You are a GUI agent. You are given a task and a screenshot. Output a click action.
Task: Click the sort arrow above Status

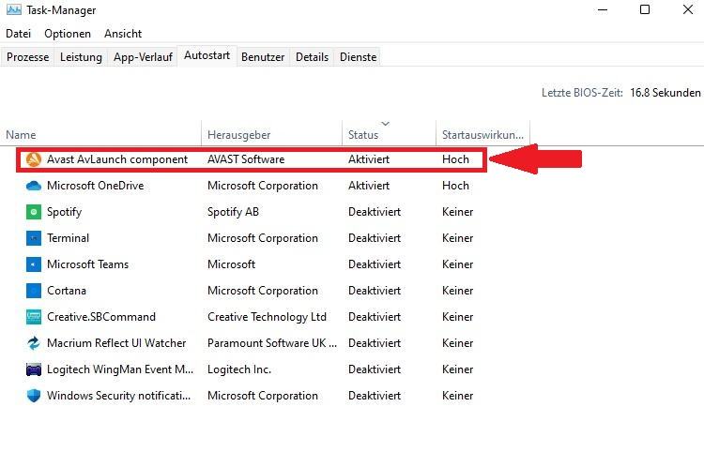(x=385, y=123)
